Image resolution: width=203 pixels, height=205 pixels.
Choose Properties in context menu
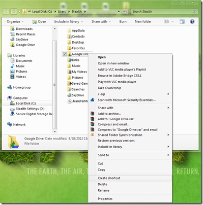click(130, 199)
